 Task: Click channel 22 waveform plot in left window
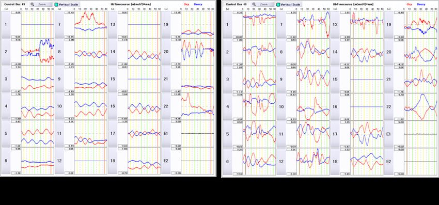click(x=198, y=106)
